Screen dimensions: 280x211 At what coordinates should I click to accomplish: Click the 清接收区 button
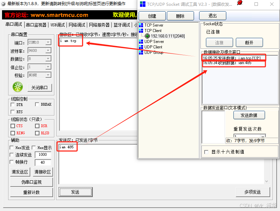(x=43, y=172)
